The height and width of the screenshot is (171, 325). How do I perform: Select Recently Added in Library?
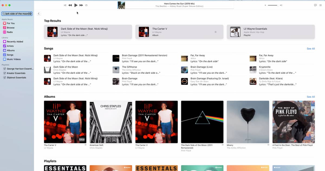[15, 42]
